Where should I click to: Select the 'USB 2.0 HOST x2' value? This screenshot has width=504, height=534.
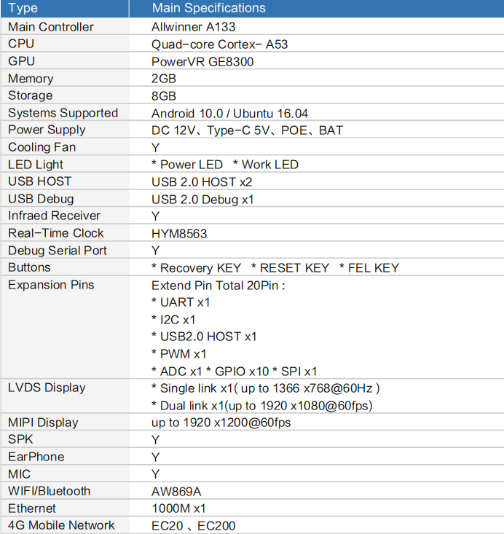click(201, 181)
